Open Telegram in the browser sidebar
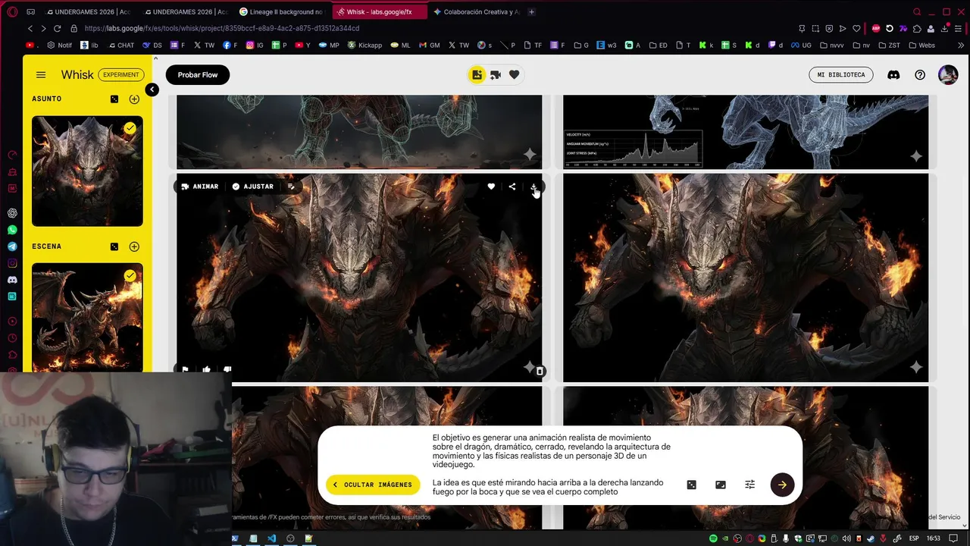The image size is (970, 546). [12, 246]
